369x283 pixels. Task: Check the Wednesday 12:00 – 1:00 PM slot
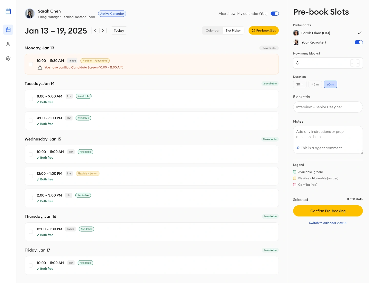[x=31, y=176]
